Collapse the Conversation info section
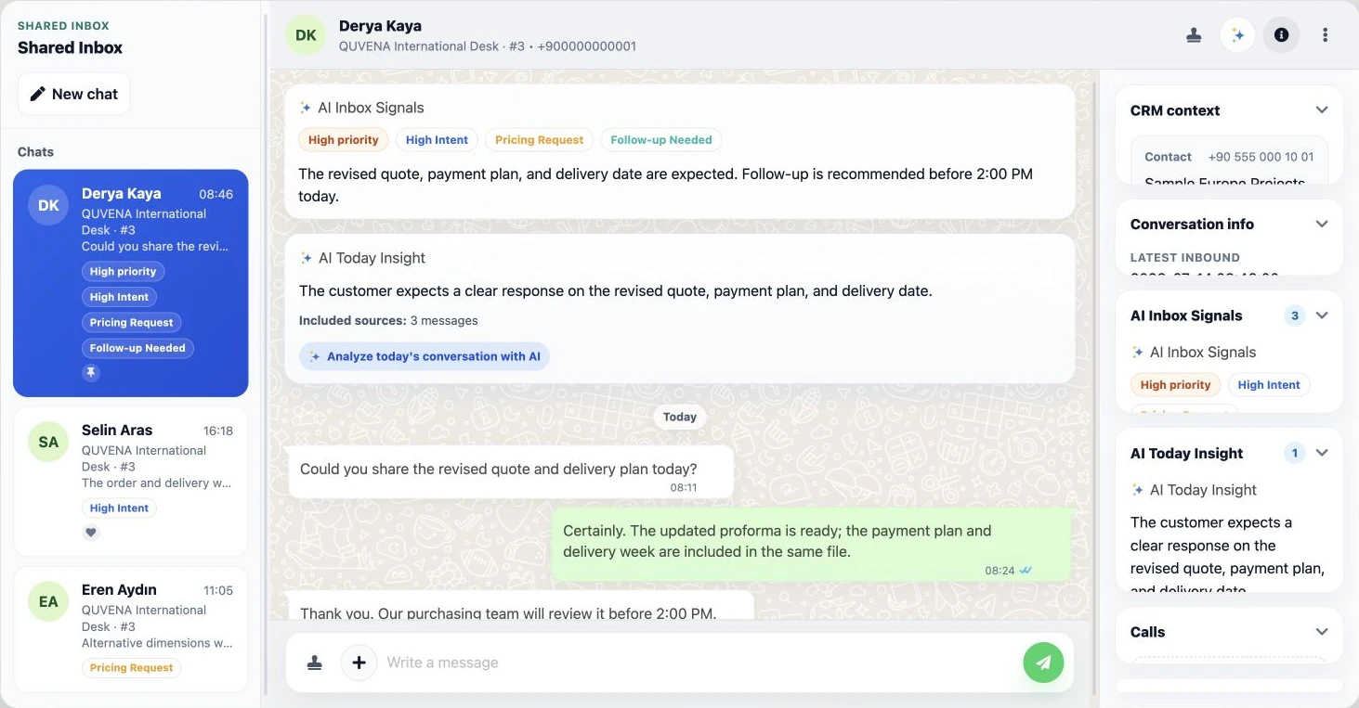Image resolution: width=1359 pixels, height=708 pixels. coord(1322,224)
